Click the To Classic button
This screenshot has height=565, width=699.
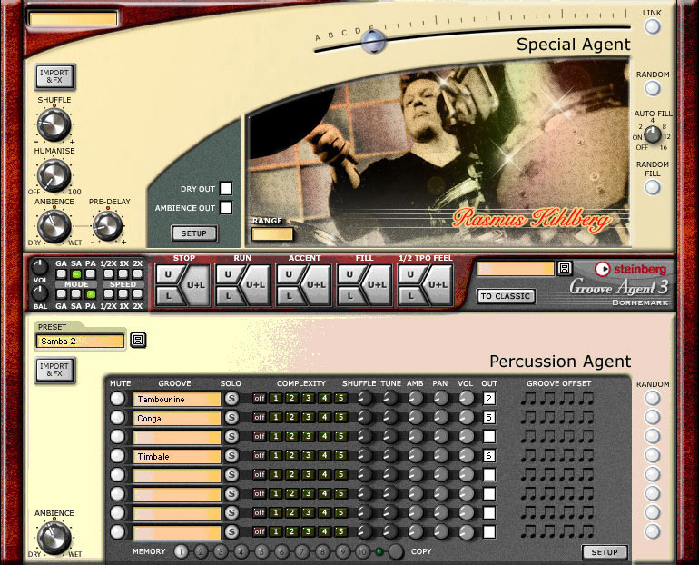(x=505, y=296)
